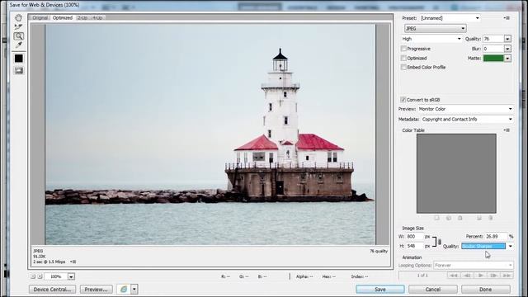528x297 pixels.
Task: Click the first frame animation button
Action: 454,276
